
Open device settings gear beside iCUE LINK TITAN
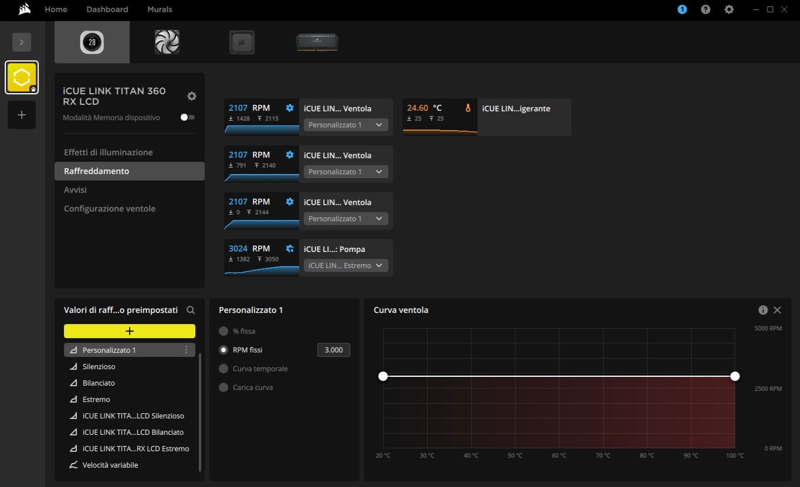[x=192, y=96]
